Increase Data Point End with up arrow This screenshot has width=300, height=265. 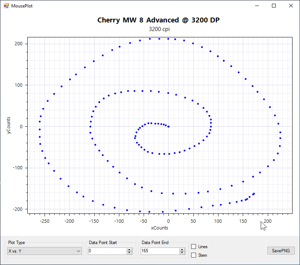pyautogui.click(x=182, y=249)
